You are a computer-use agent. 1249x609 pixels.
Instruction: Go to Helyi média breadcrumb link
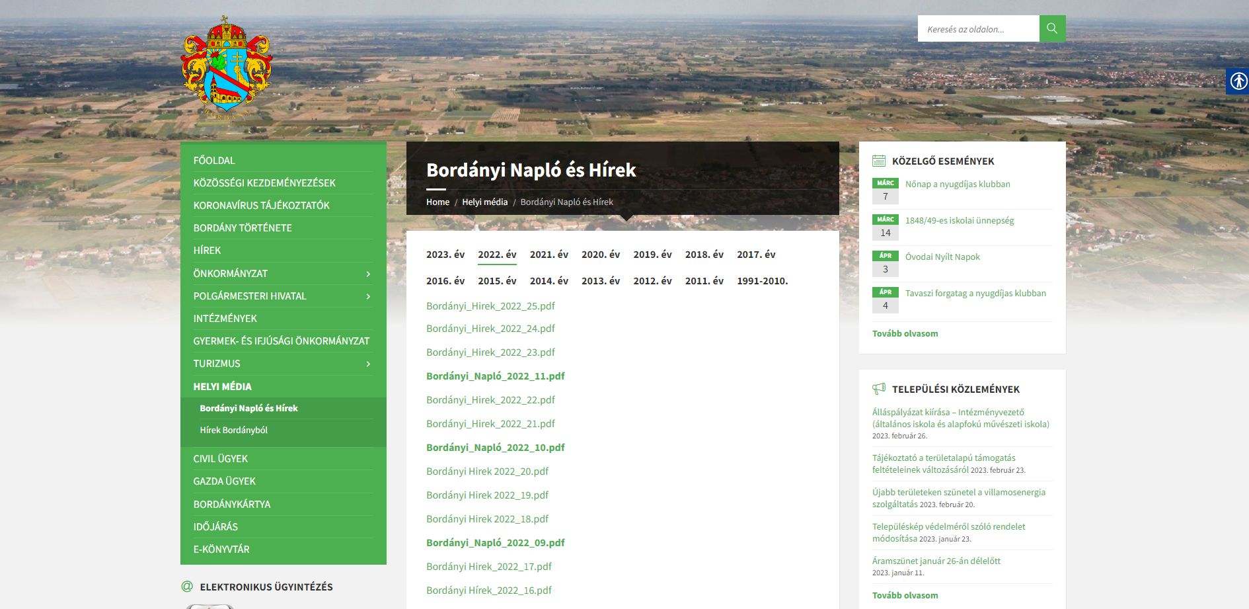[x=484, y=202]
